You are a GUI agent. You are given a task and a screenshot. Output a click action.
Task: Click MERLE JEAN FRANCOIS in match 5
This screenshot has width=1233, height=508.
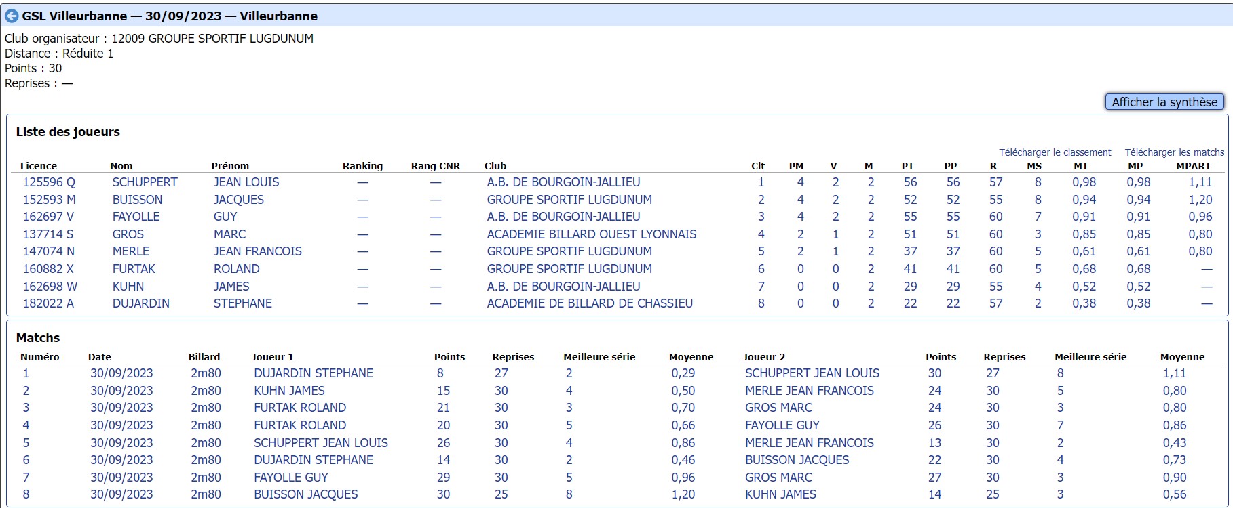(810, 443)
